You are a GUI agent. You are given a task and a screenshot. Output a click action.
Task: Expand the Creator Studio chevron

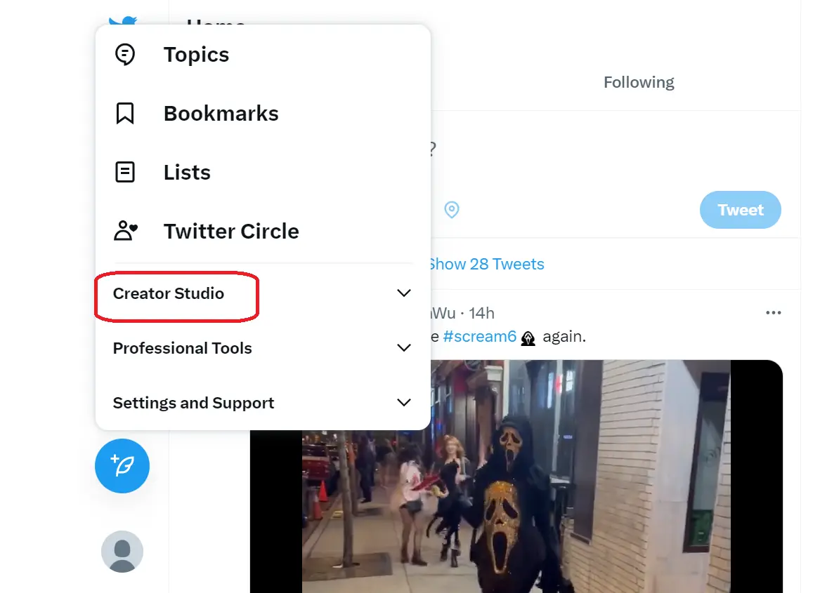click(404, 293)
